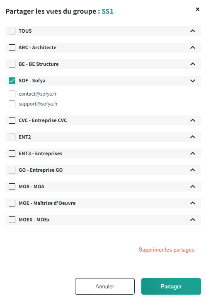
Task: Expand CVC - Entreprise CVC chevron
Action: pos(193,120)
